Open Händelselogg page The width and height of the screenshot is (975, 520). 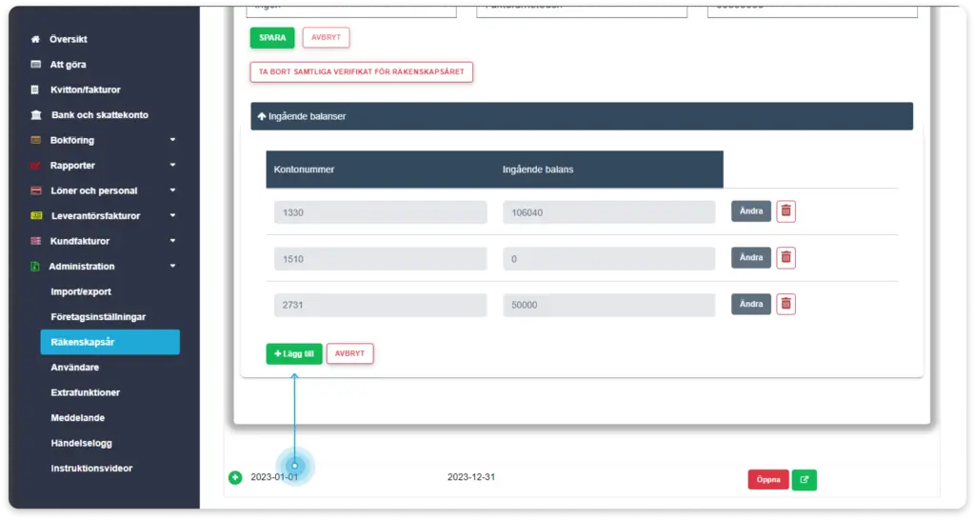82,444
